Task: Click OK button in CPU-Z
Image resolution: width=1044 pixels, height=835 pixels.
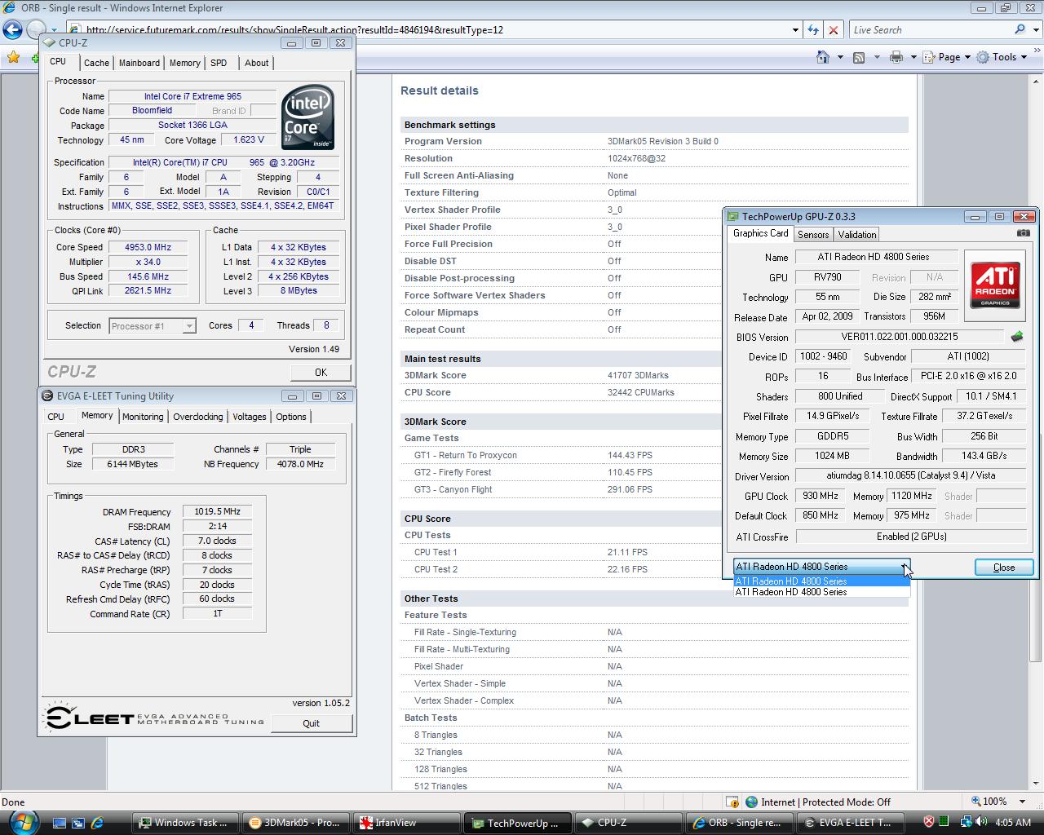Action: tap(321, 372)
